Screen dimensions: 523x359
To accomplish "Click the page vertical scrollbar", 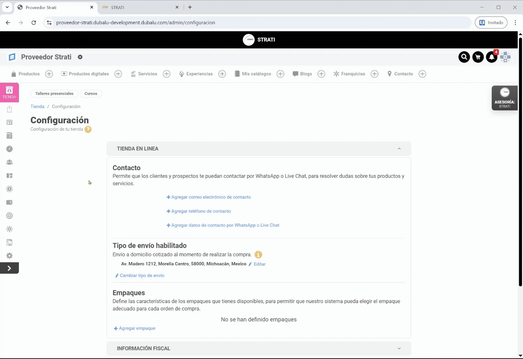I will 520,162.
